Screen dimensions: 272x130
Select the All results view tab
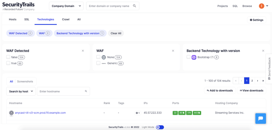[x=11, y=82]
